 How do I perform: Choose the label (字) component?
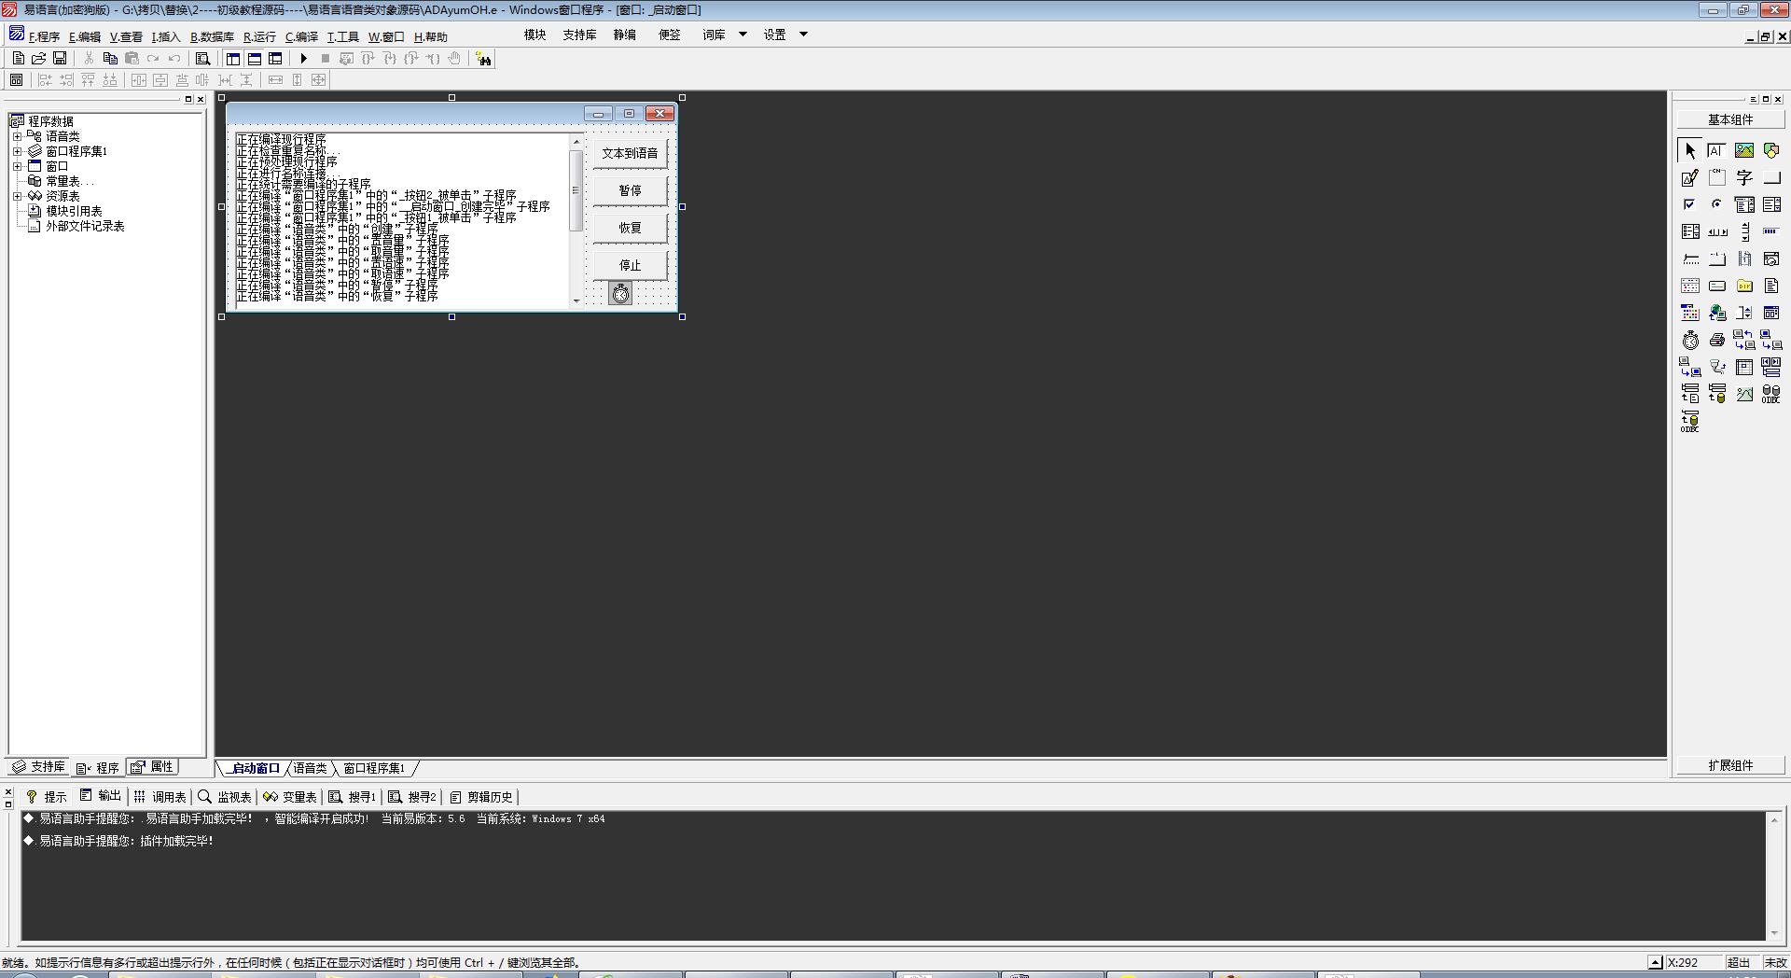[1743, 177]
